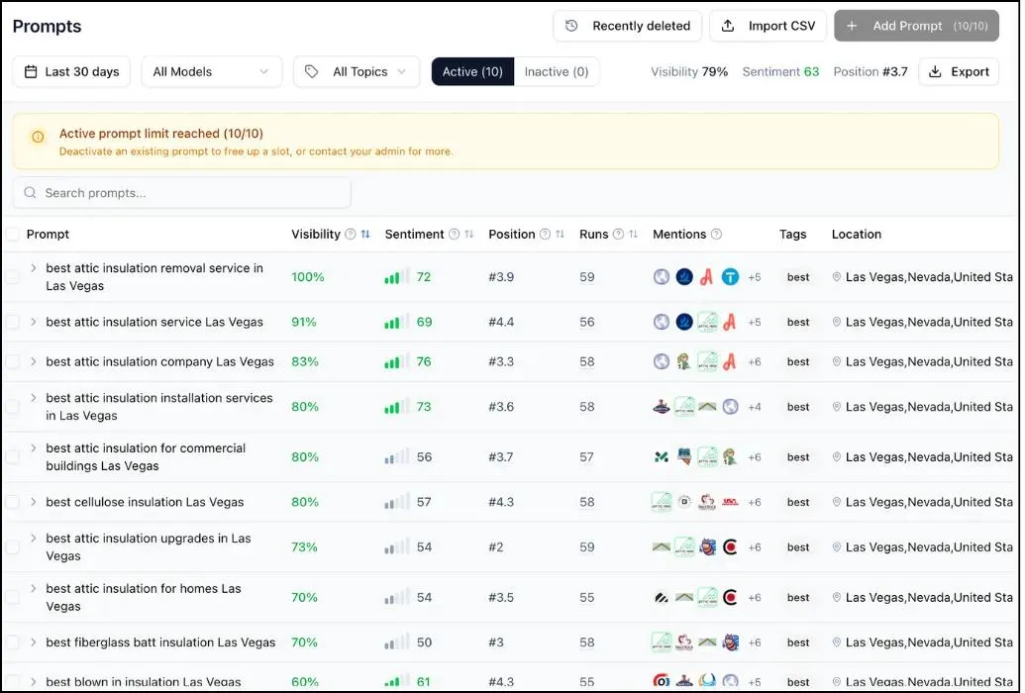1025x693 pixels.
Task: Click the Runs column sort arrows
Action: point(633,234)
